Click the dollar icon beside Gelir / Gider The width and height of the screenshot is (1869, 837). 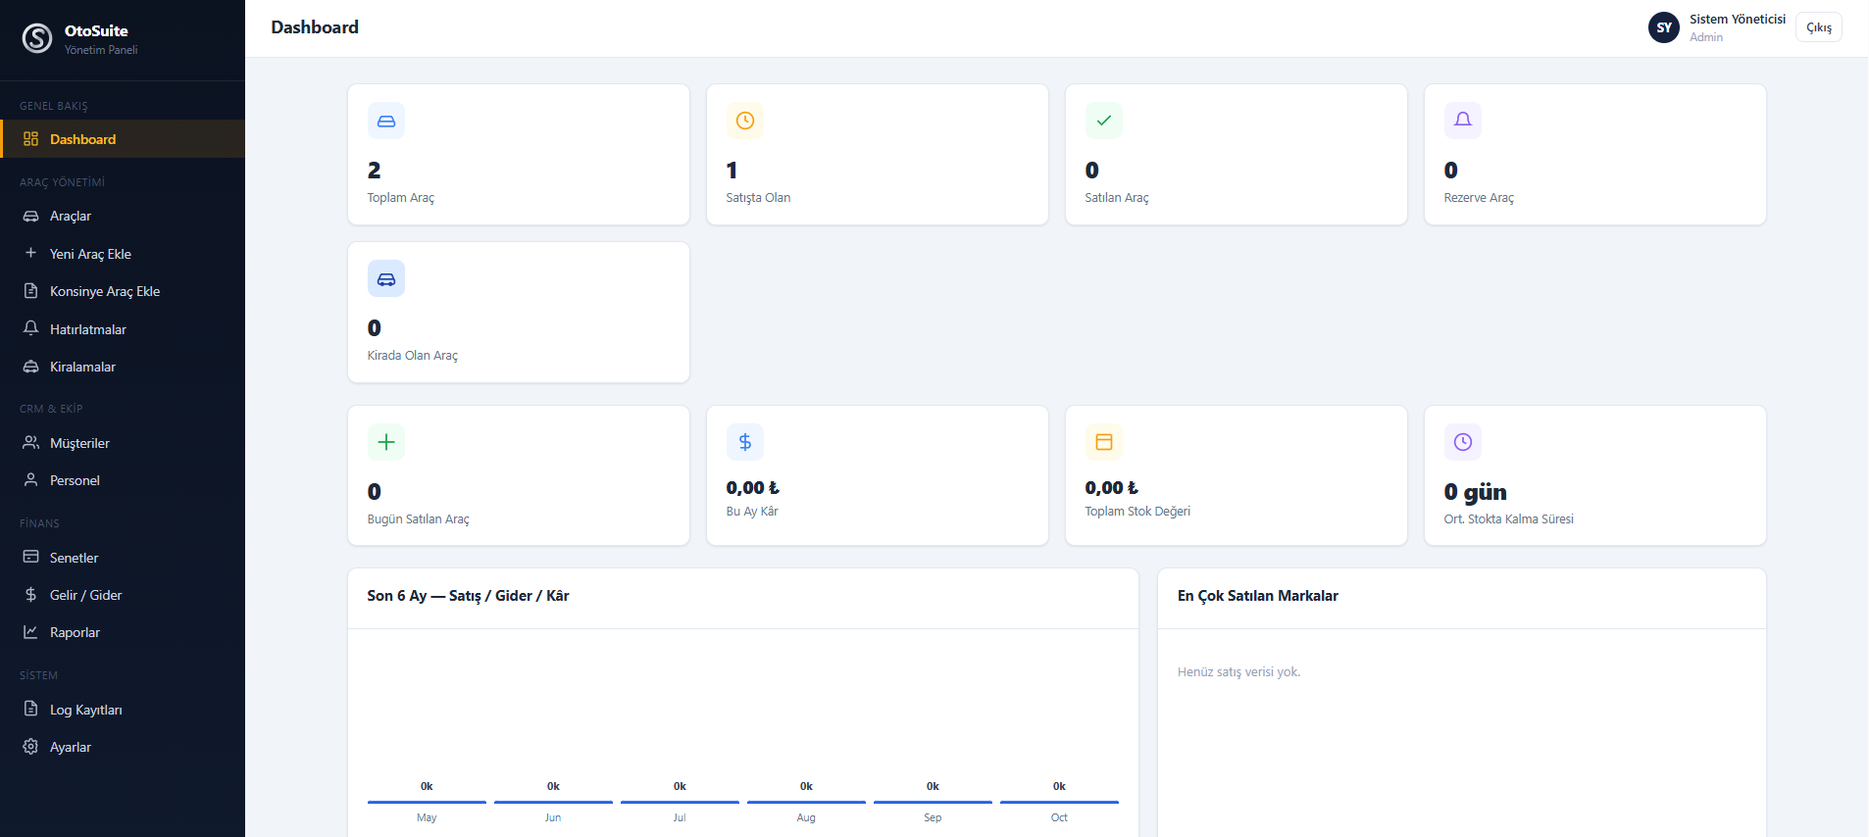tap(31, 595)
